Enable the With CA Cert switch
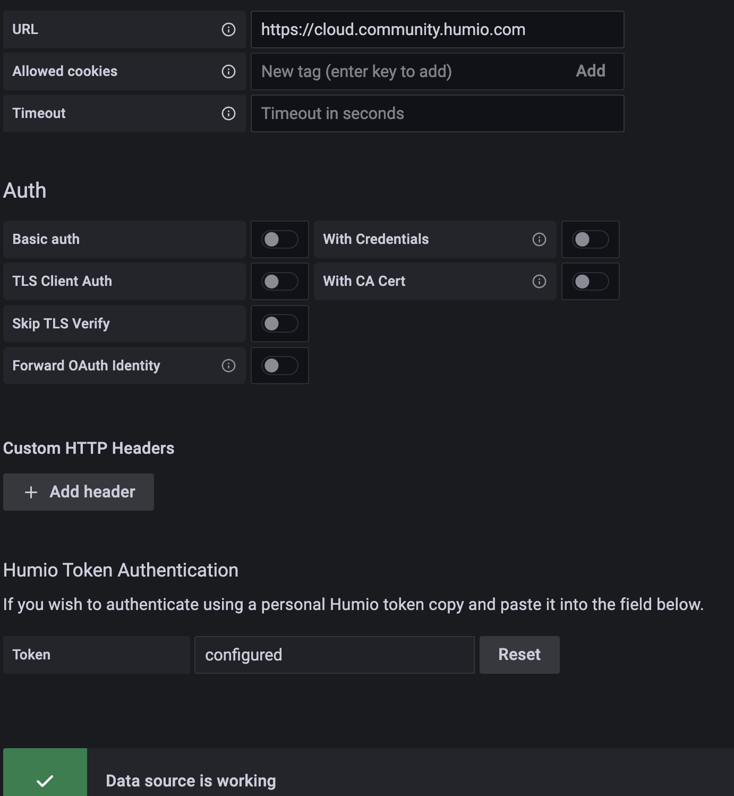 (x=590, y=282)
